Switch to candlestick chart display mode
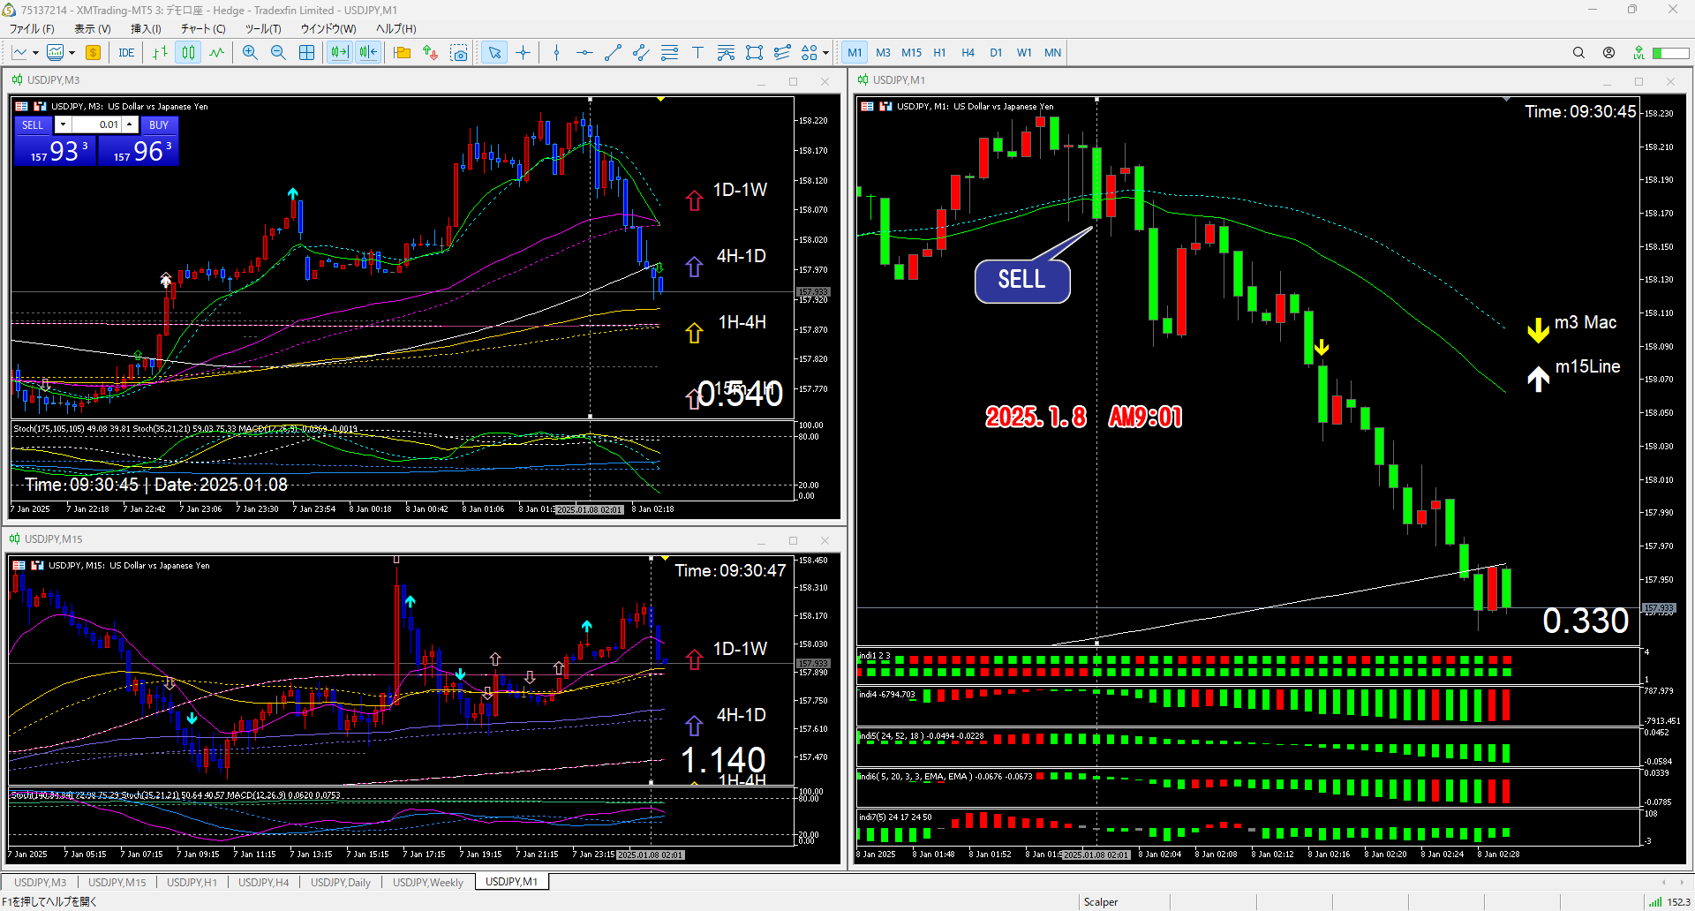This screenshot has height=911, width=1695. tap(188, 53)
